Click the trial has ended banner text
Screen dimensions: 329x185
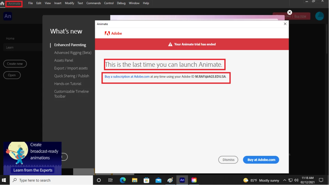pos(195,44)
